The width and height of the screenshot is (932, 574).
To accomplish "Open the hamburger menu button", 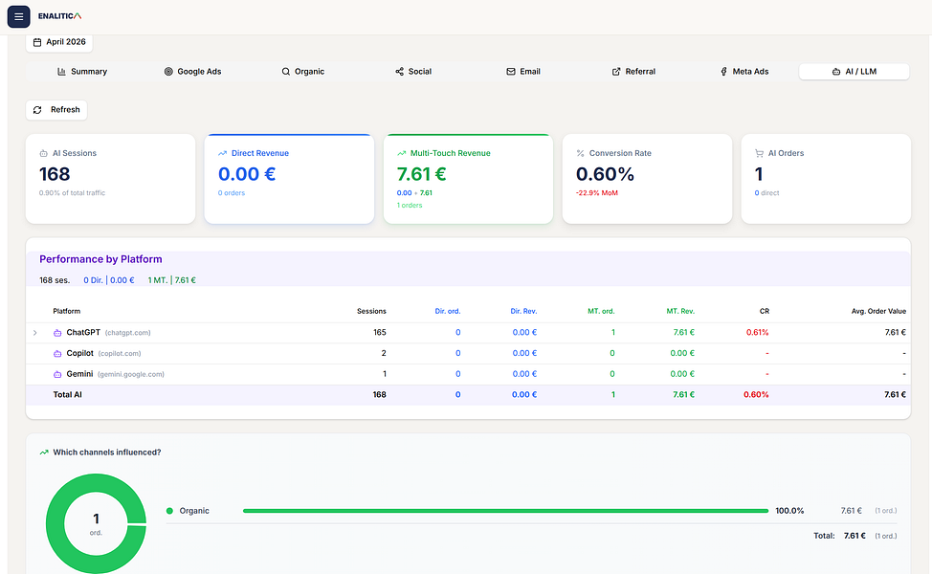I will click(x=18, y=16).
